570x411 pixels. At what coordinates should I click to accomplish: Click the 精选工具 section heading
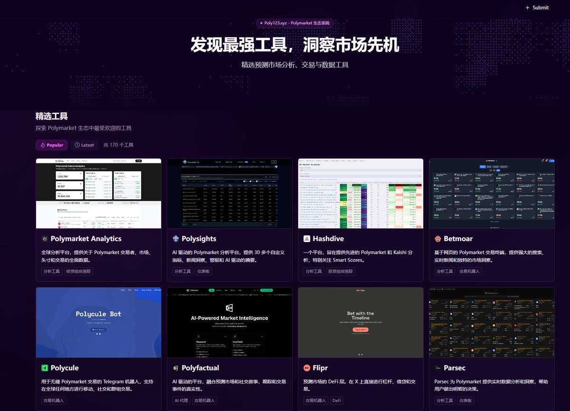(51, 116)
